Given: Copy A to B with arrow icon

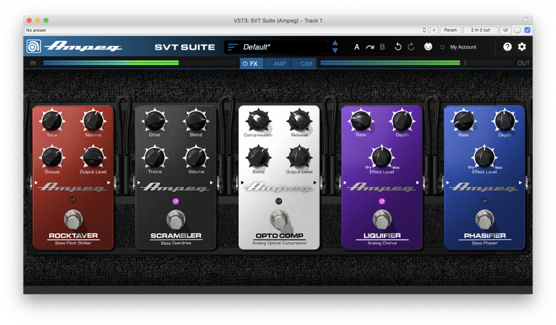Looking at the screenshot, I should 370,47.
